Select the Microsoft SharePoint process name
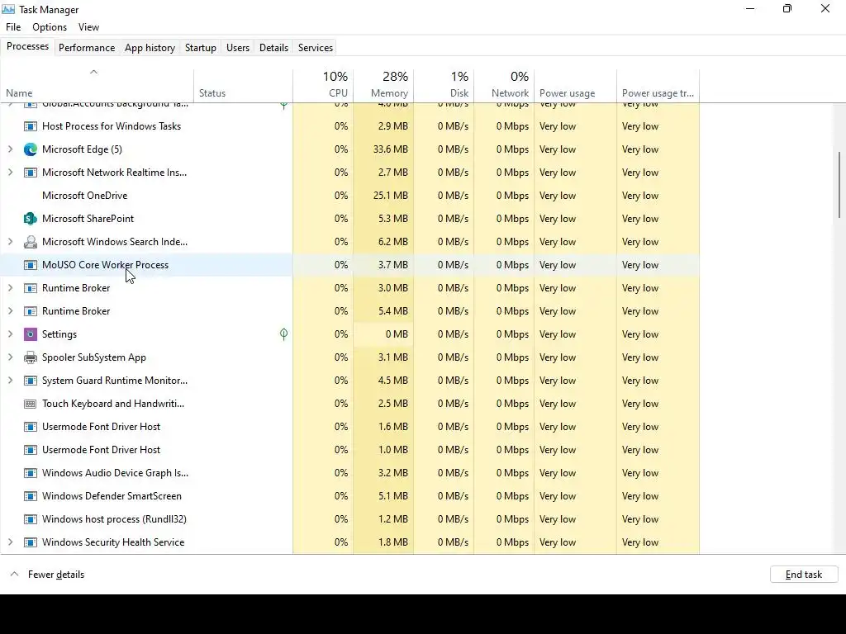The image size is (846, 634). point(88,219)
